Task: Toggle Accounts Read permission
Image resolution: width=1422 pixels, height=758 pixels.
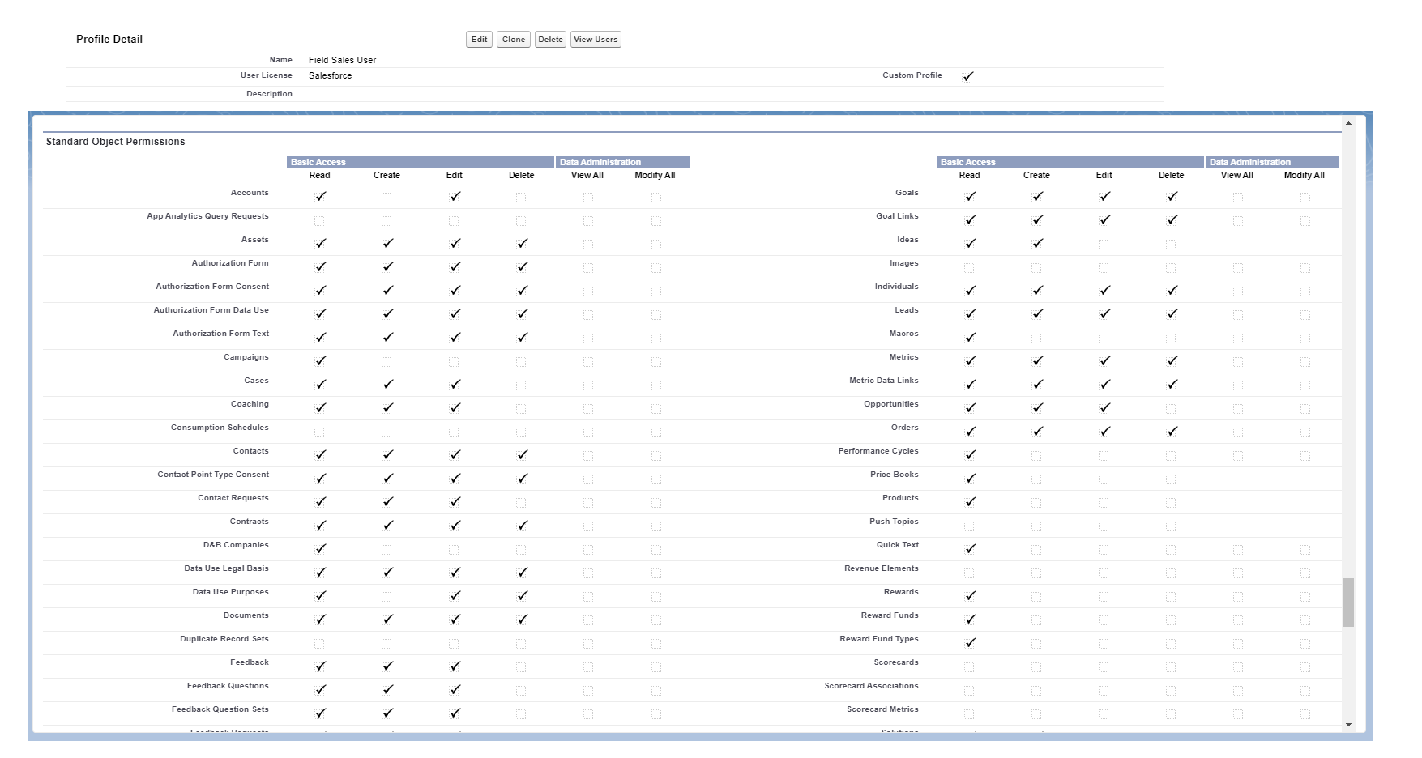Action: coord(321,197)
